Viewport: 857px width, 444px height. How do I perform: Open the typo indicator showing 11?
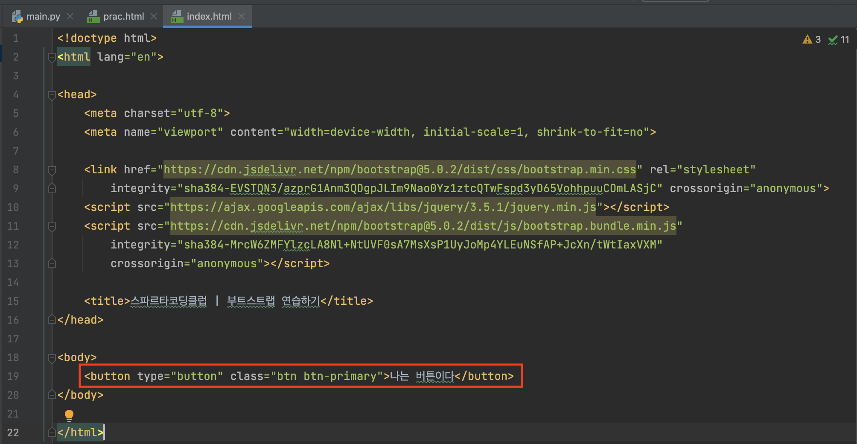[x=839, y=39]
